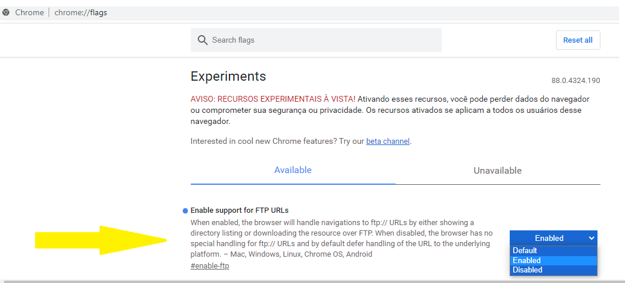Click the chrome://flags URL in address bar
Screen dimensions: 625x283
pyautogui.click(x=81, y=12)
